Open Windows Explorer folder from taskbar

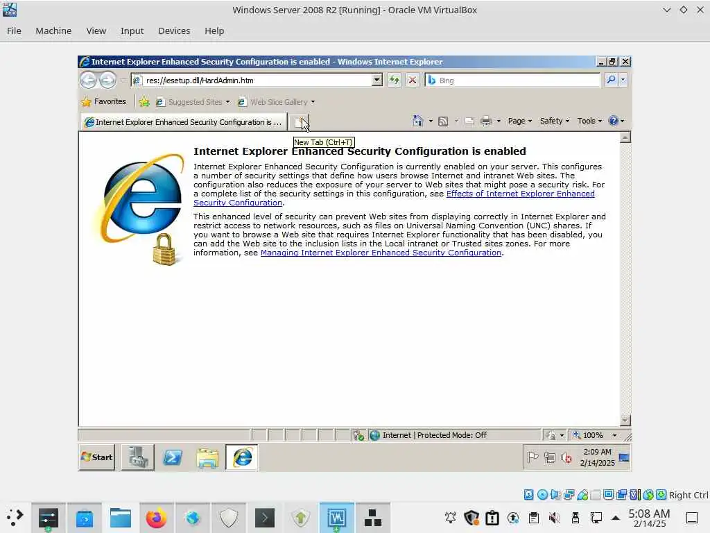point(207,457)
